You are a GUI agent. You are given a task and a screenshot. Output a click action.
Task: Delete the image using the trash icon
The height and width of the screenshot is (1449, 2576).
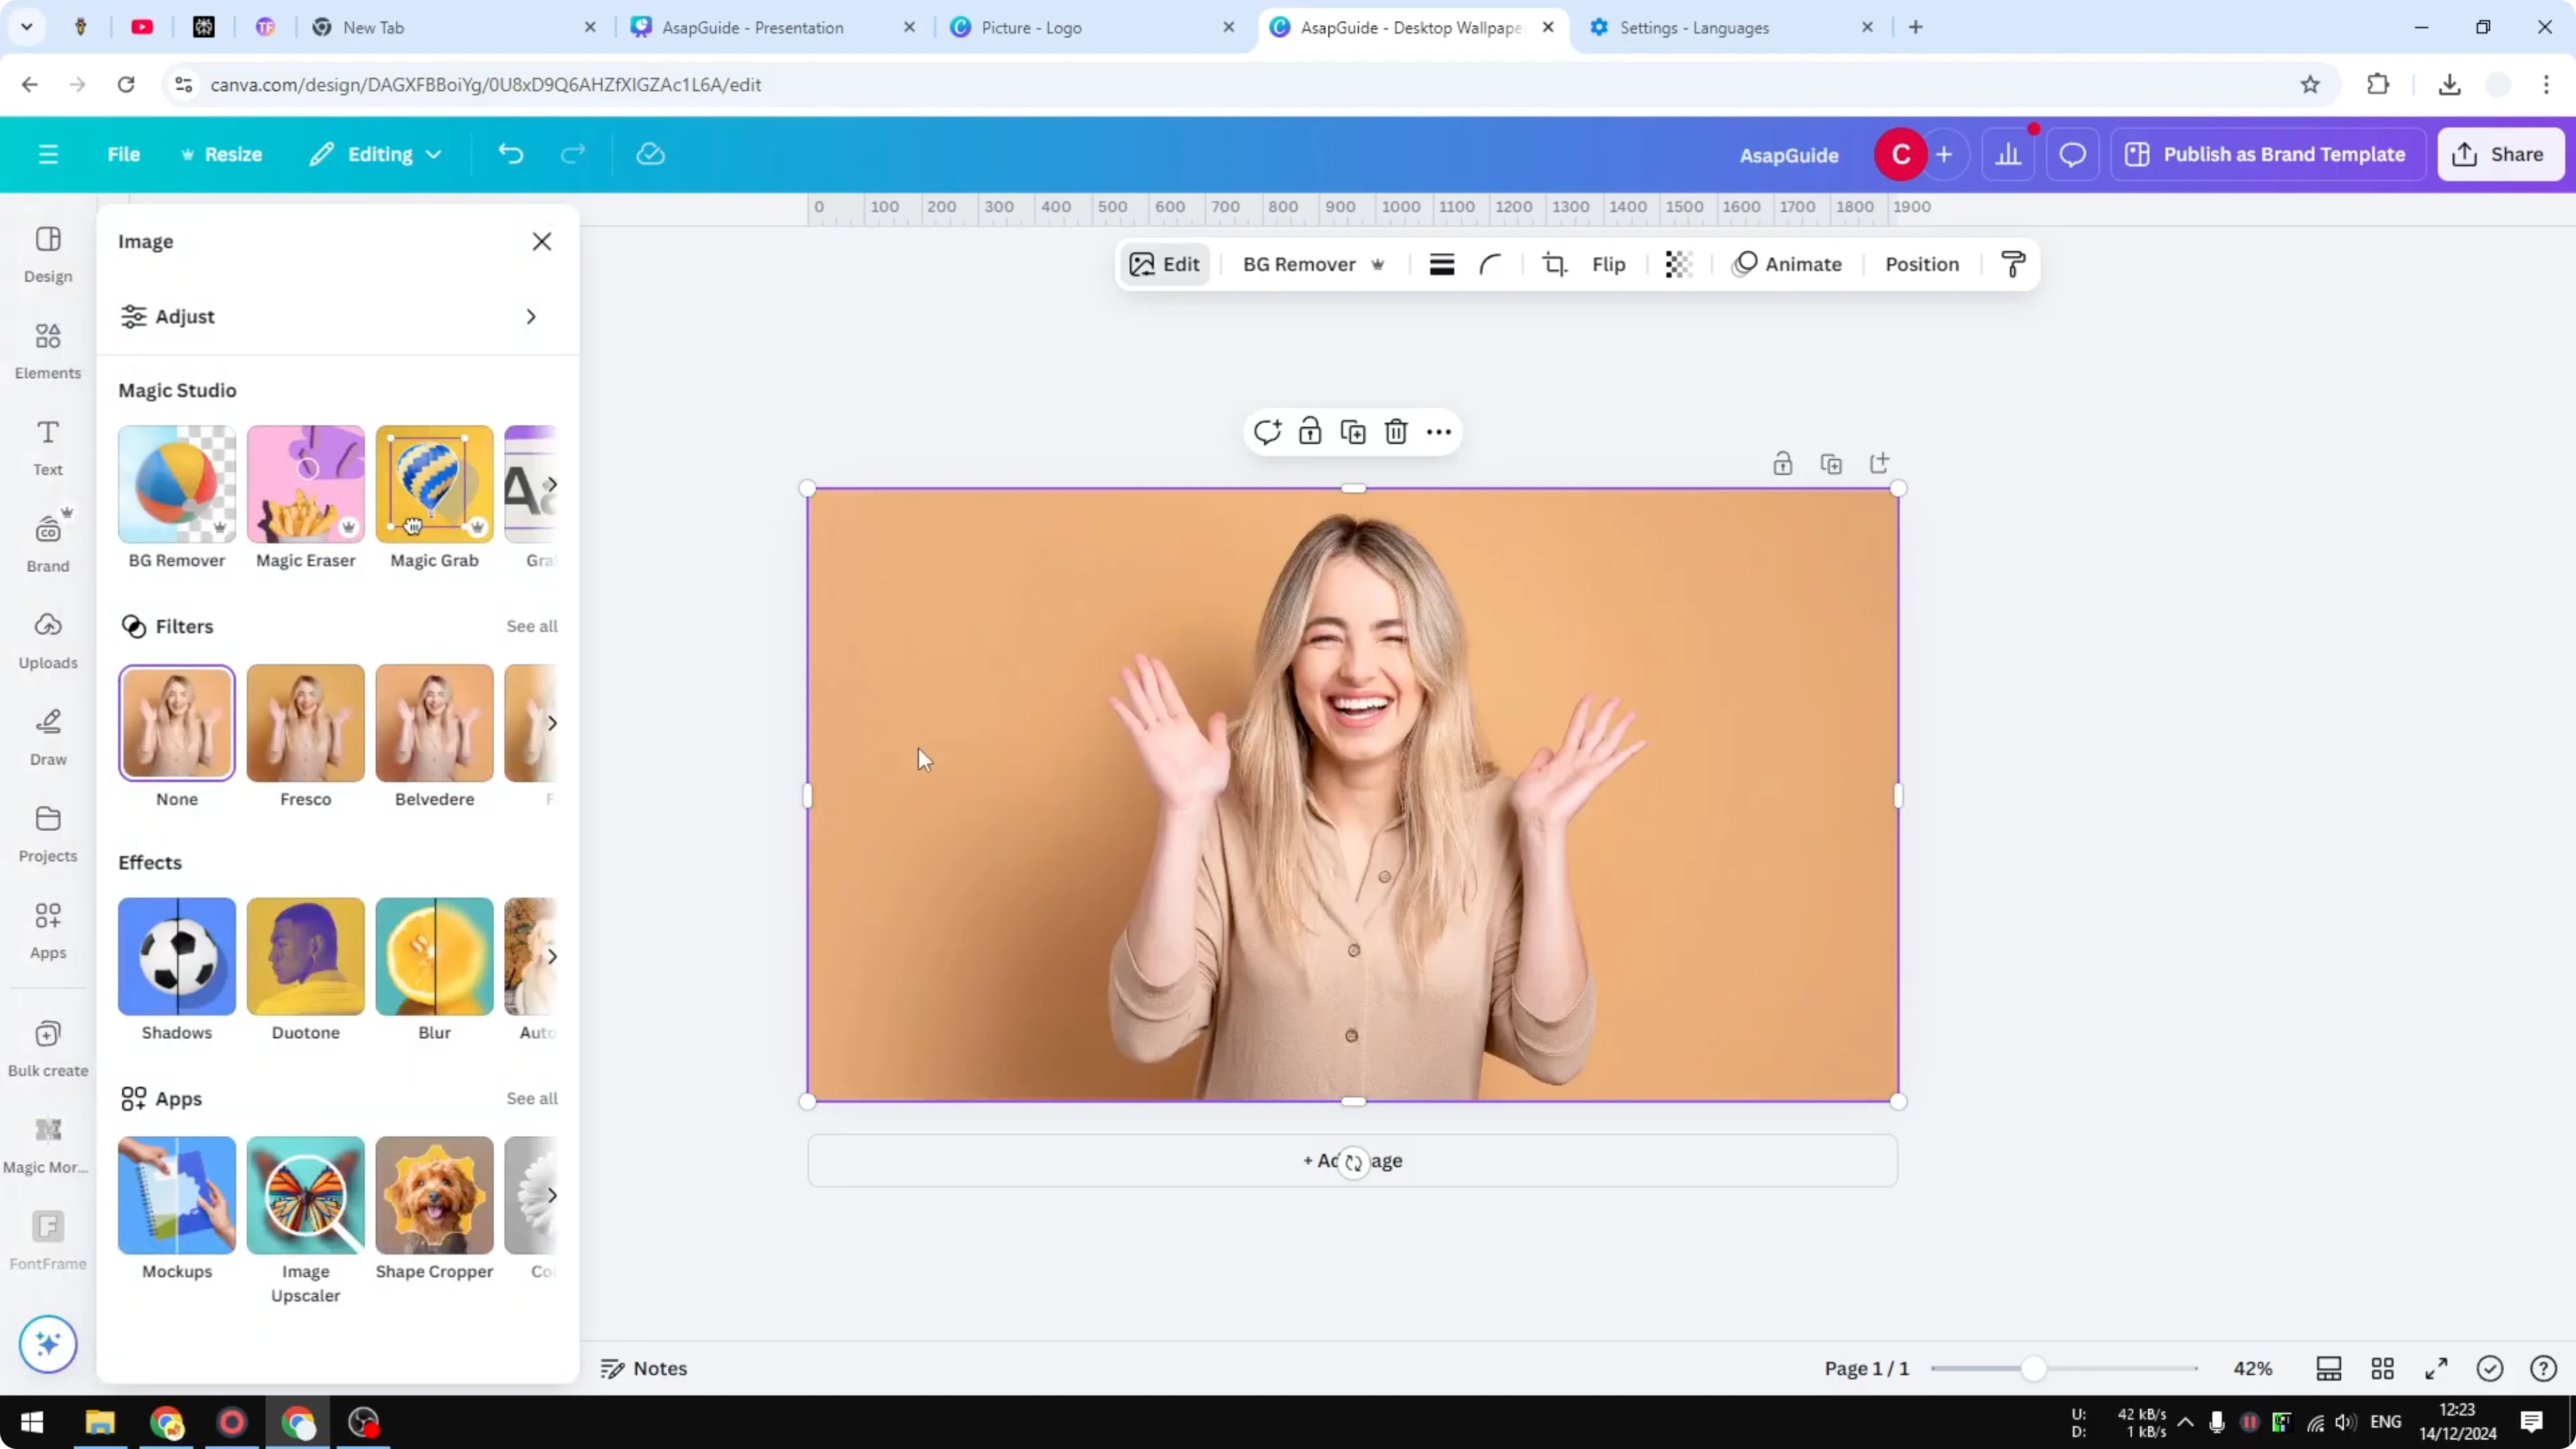(1396, 431)
